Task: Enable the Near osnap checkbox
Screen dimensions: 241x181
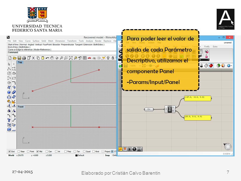Action: (x=19, y=151)
